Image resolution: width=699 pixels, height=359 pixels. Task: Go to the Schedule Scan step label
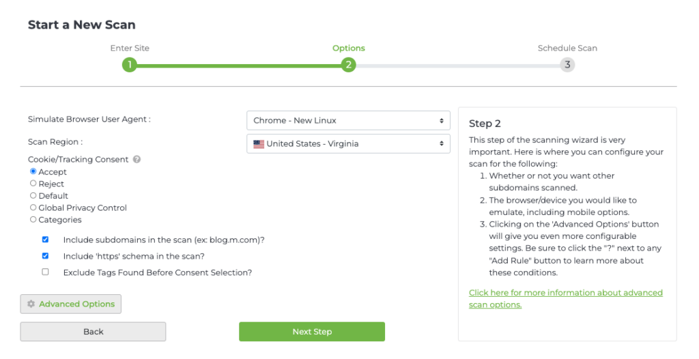[567, 48]
